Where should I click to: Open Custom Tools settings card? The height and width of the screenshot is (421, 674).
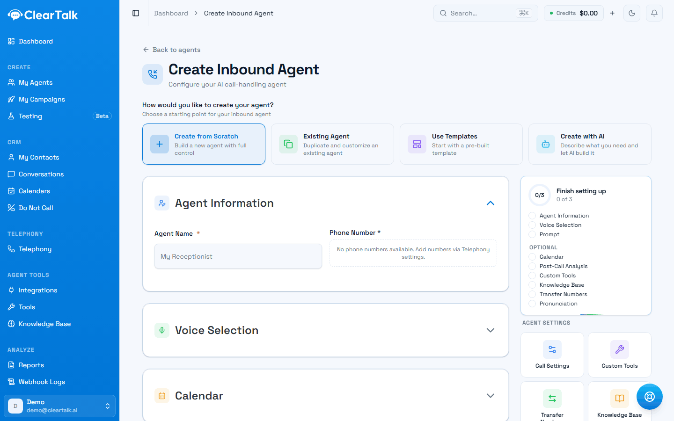[620, 355]
